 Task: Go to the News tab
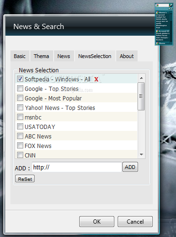point(64,56)
